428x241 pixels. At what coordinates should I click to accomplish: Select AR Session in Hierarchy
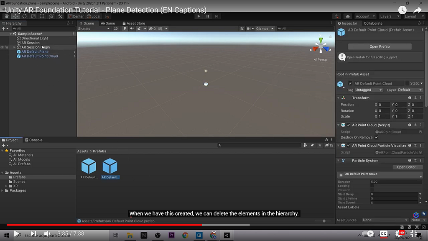31,43
